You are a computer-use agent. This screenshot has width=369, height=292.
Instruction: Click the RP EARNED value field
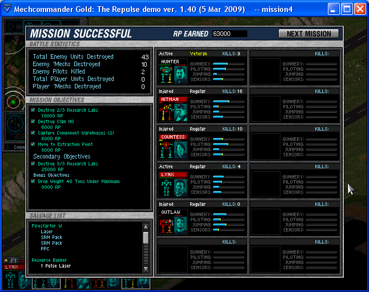pyautogui.click(x=230, y=34)
